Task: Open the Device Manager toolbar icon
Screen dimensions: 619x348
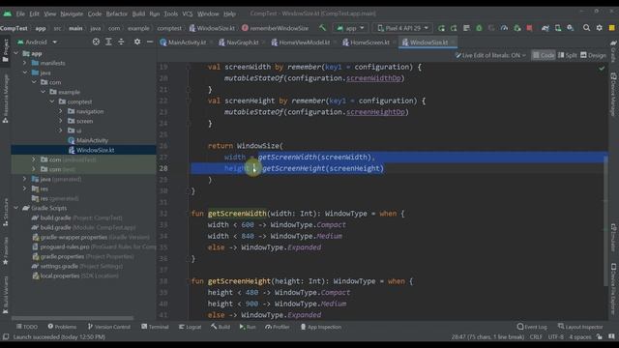Action: 558,28
